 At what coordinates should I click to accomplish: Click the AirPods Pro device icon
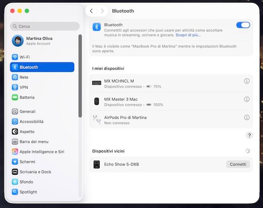tap(97, 119)
